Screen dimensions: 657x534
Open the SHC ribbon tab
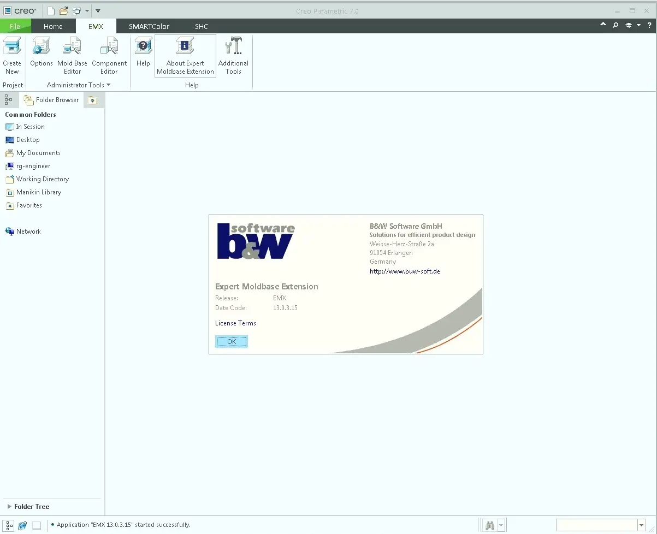point(202,26)
